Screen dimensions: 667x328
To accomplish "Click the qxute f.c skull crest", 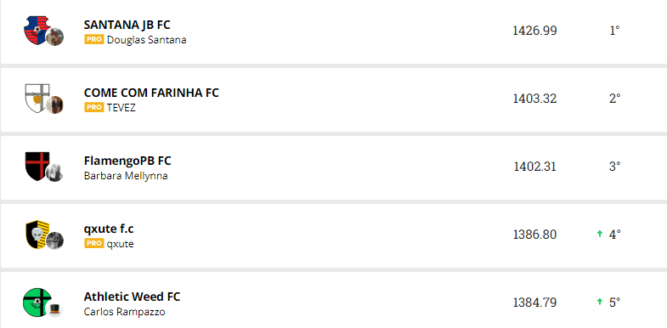I will point(37,235).
